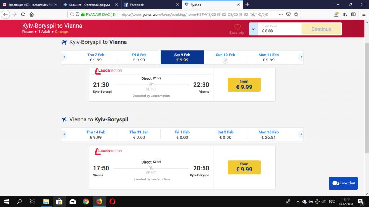Viewport: 369px width, 207px height.
Task: Bookmark this page with the star icon
Action: pos(296,14)
